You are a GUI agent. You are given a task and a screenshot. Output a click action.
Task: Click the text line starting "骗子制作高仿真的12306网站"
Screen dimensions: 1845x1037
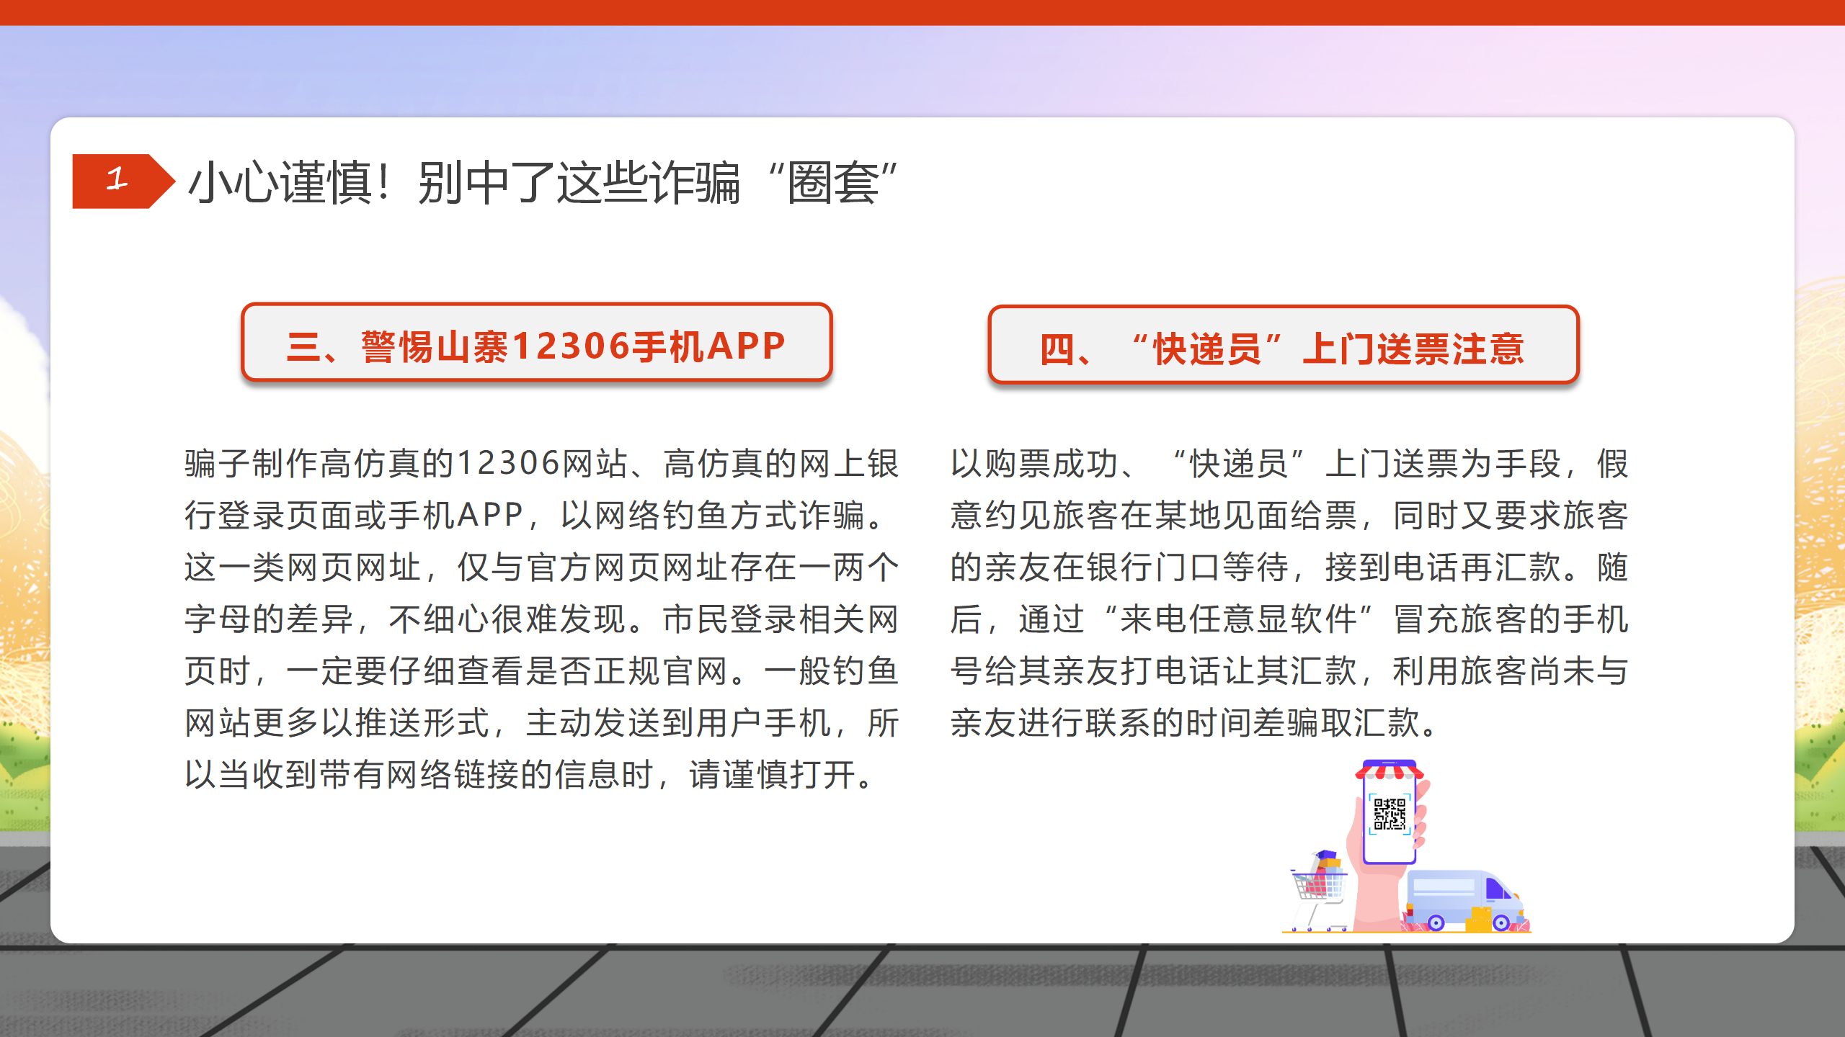pos(541,463)
